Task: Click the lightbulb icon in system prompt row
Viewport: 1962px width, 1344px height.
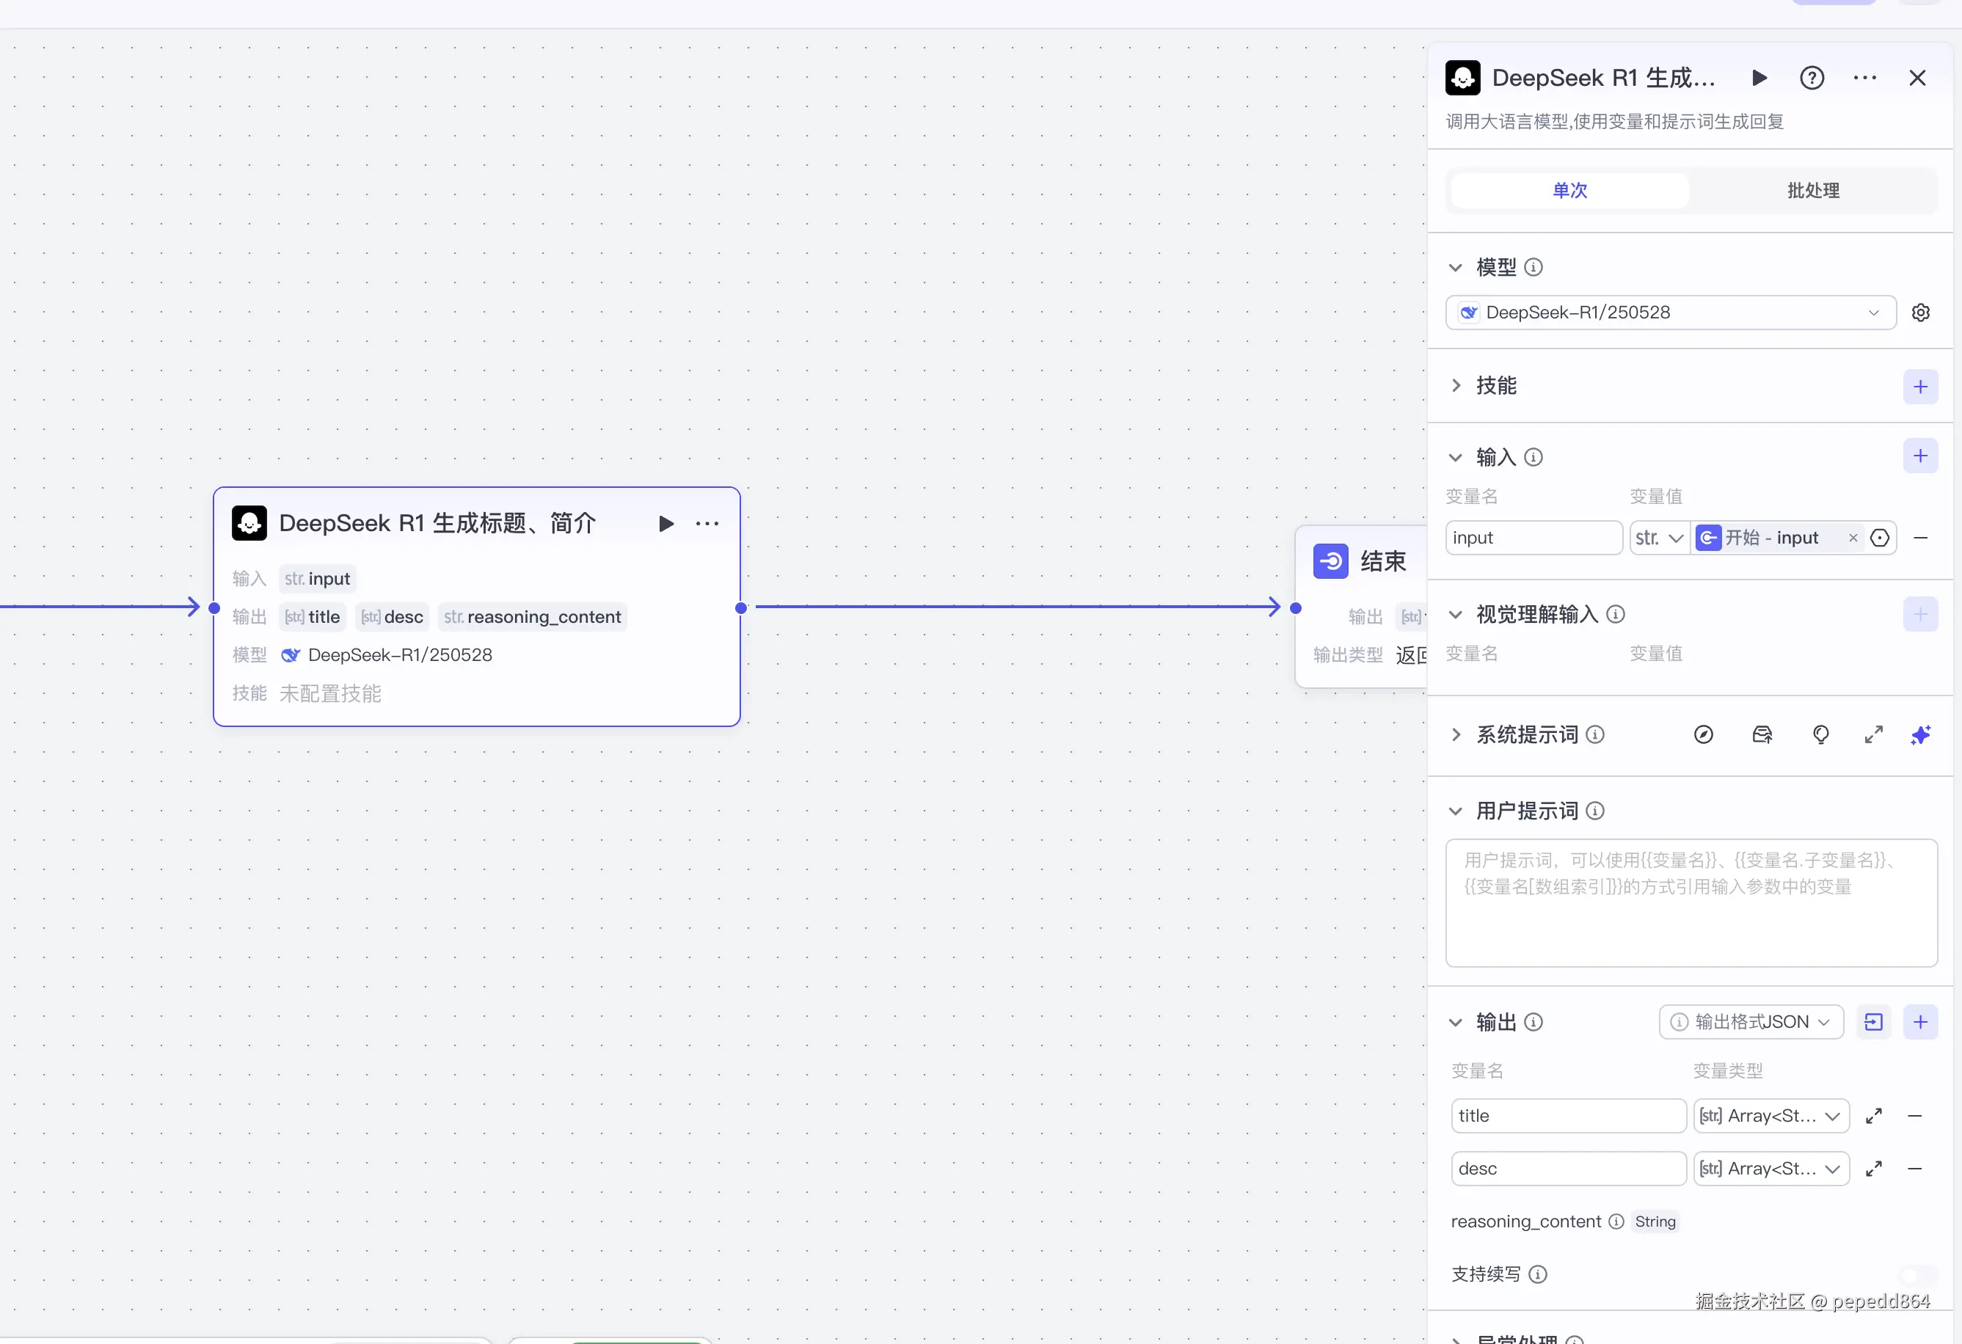Action: [1821, 734]
